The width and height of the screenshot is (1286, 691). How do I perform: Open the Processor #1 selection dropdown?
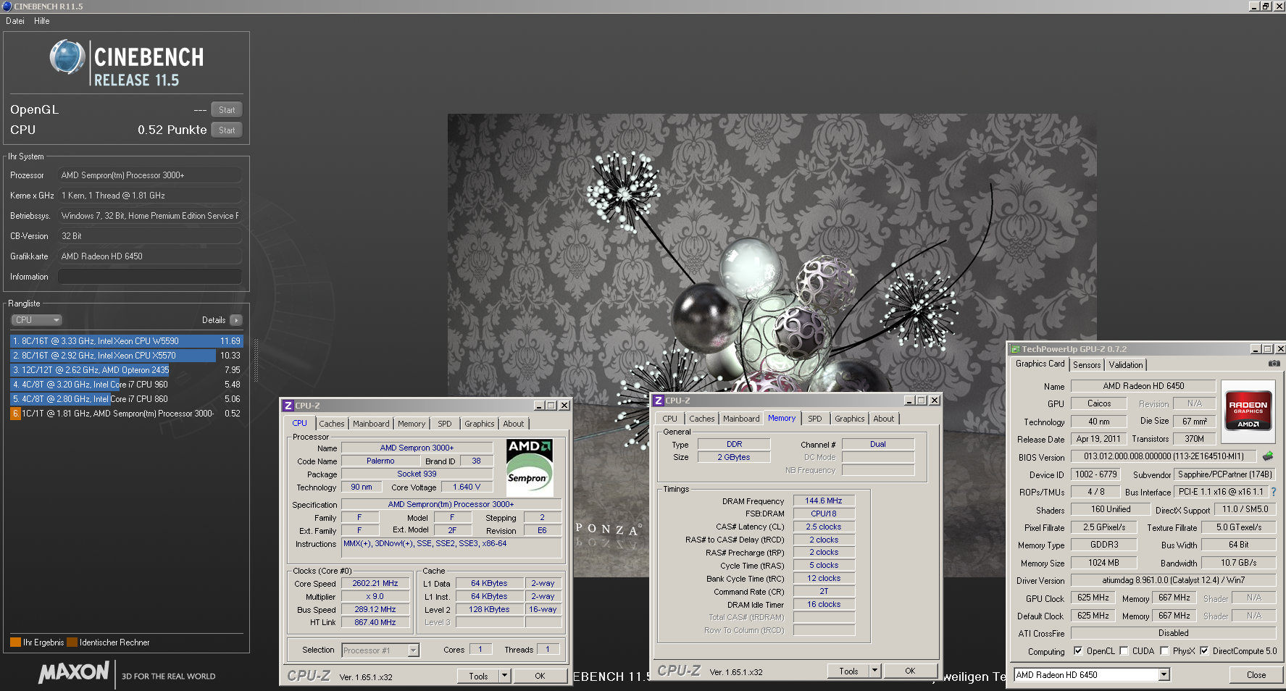(413, 650)
